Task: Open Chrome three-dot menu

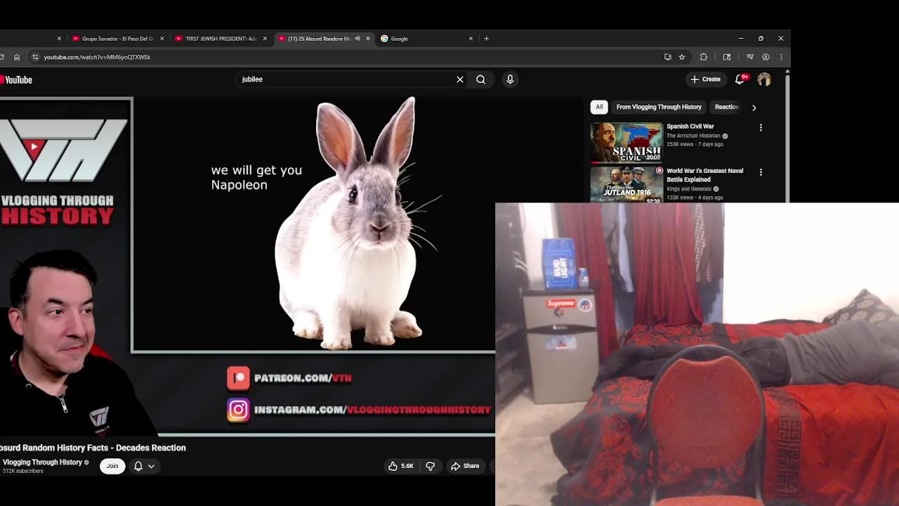Action: click(x=781, y=57)
